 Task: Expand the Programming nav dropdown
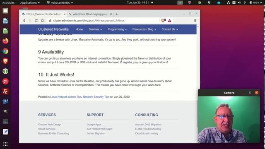click(x=117, y=29)
